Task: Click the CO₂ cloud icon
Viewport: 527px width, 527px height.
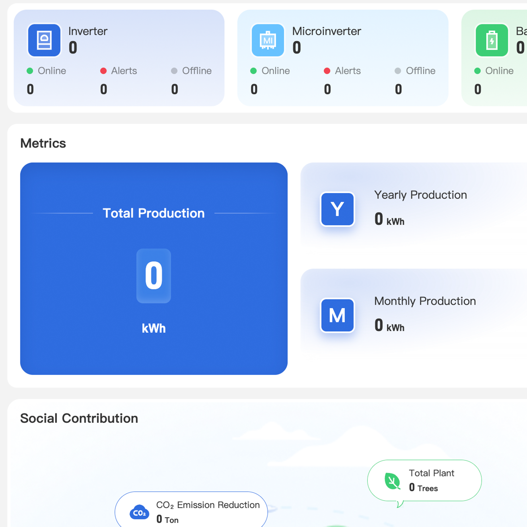Action: [x=139, y=512]
